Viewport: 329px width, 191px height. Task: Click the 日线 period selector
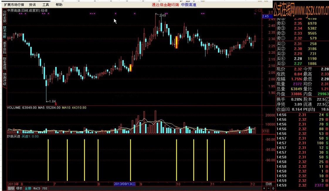click(269, 184)
